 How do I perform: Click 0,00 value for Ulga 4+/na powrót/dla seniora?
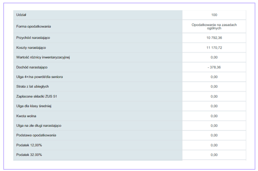[x=214, y=77]
